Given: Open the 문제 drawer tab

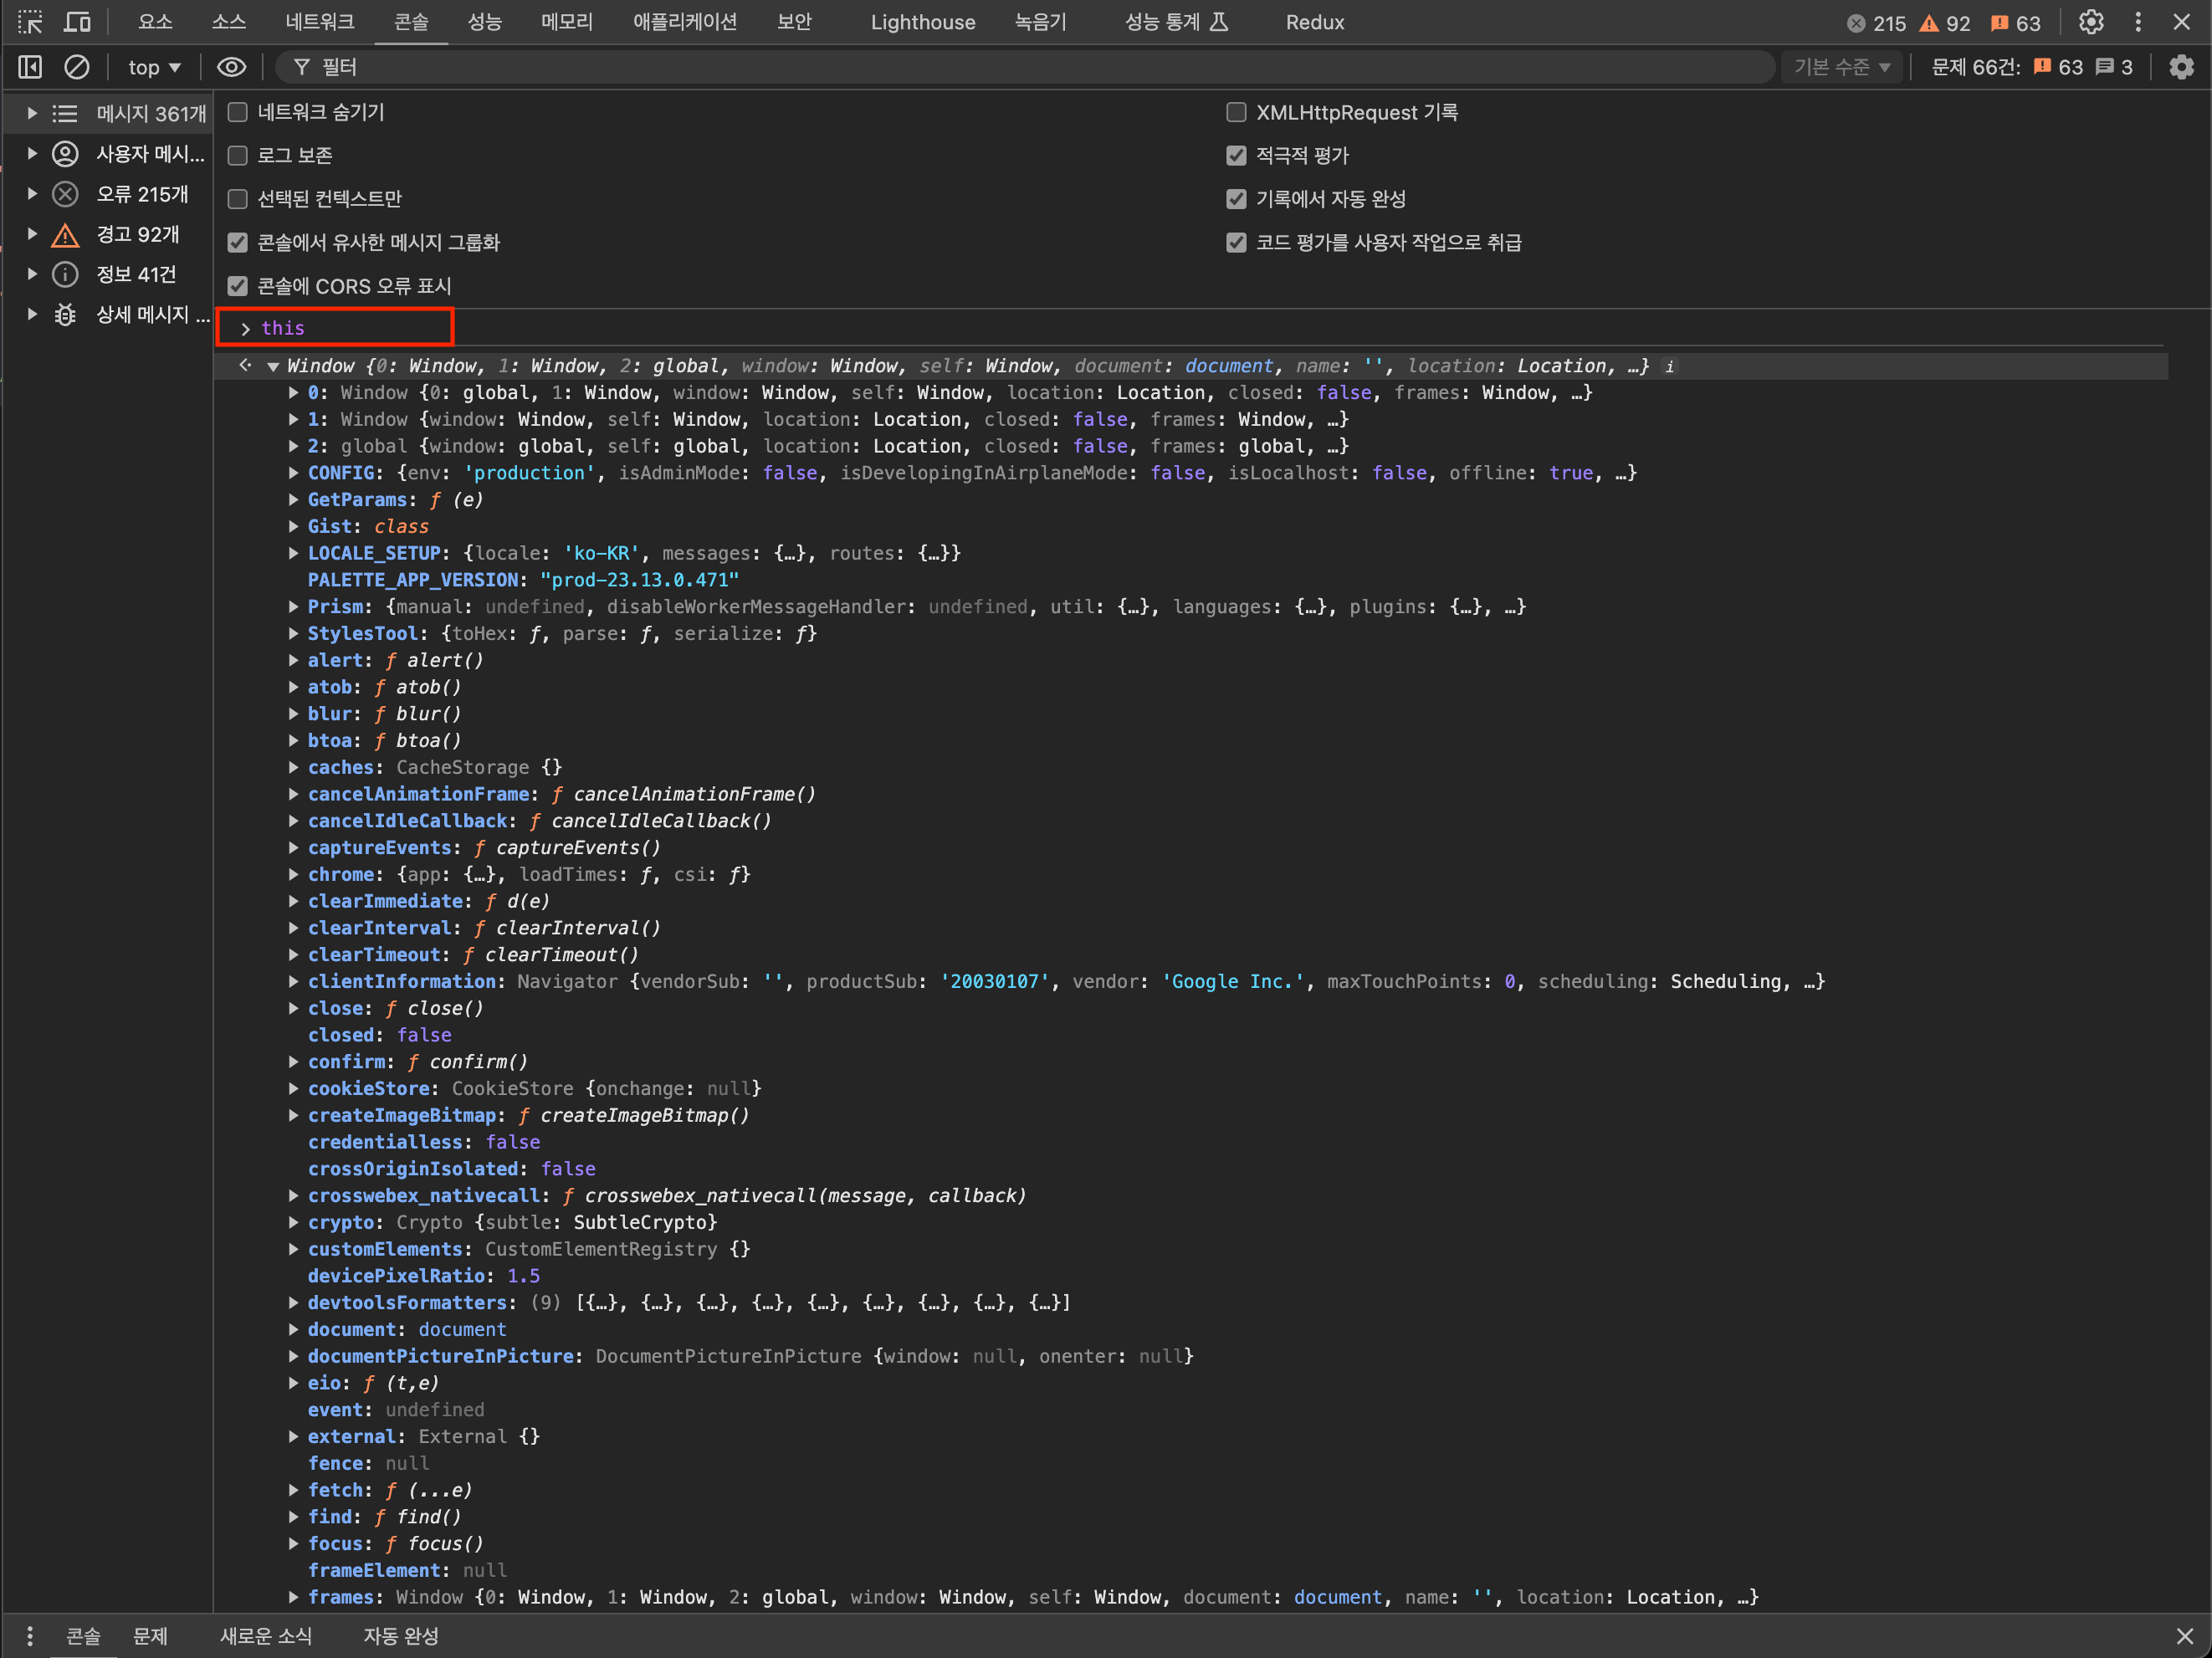Looking at the screenshot, I should coord(150,1636).
